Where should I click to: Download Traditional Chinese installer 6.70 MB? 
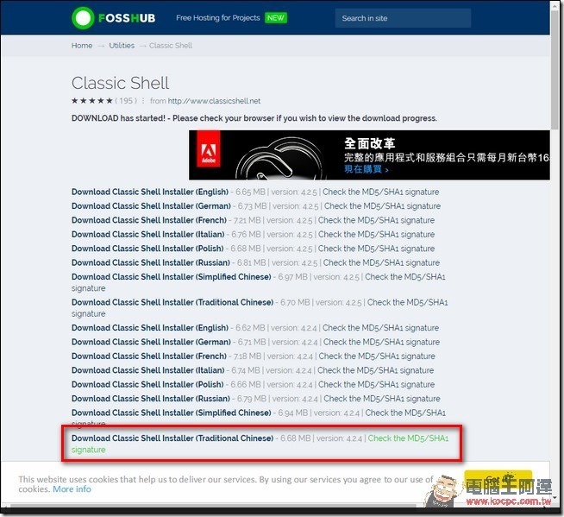[172, 302]
